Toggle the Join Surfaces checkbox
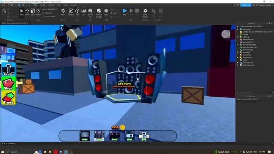This screenshot has width=274, height=154. [43, 17]
